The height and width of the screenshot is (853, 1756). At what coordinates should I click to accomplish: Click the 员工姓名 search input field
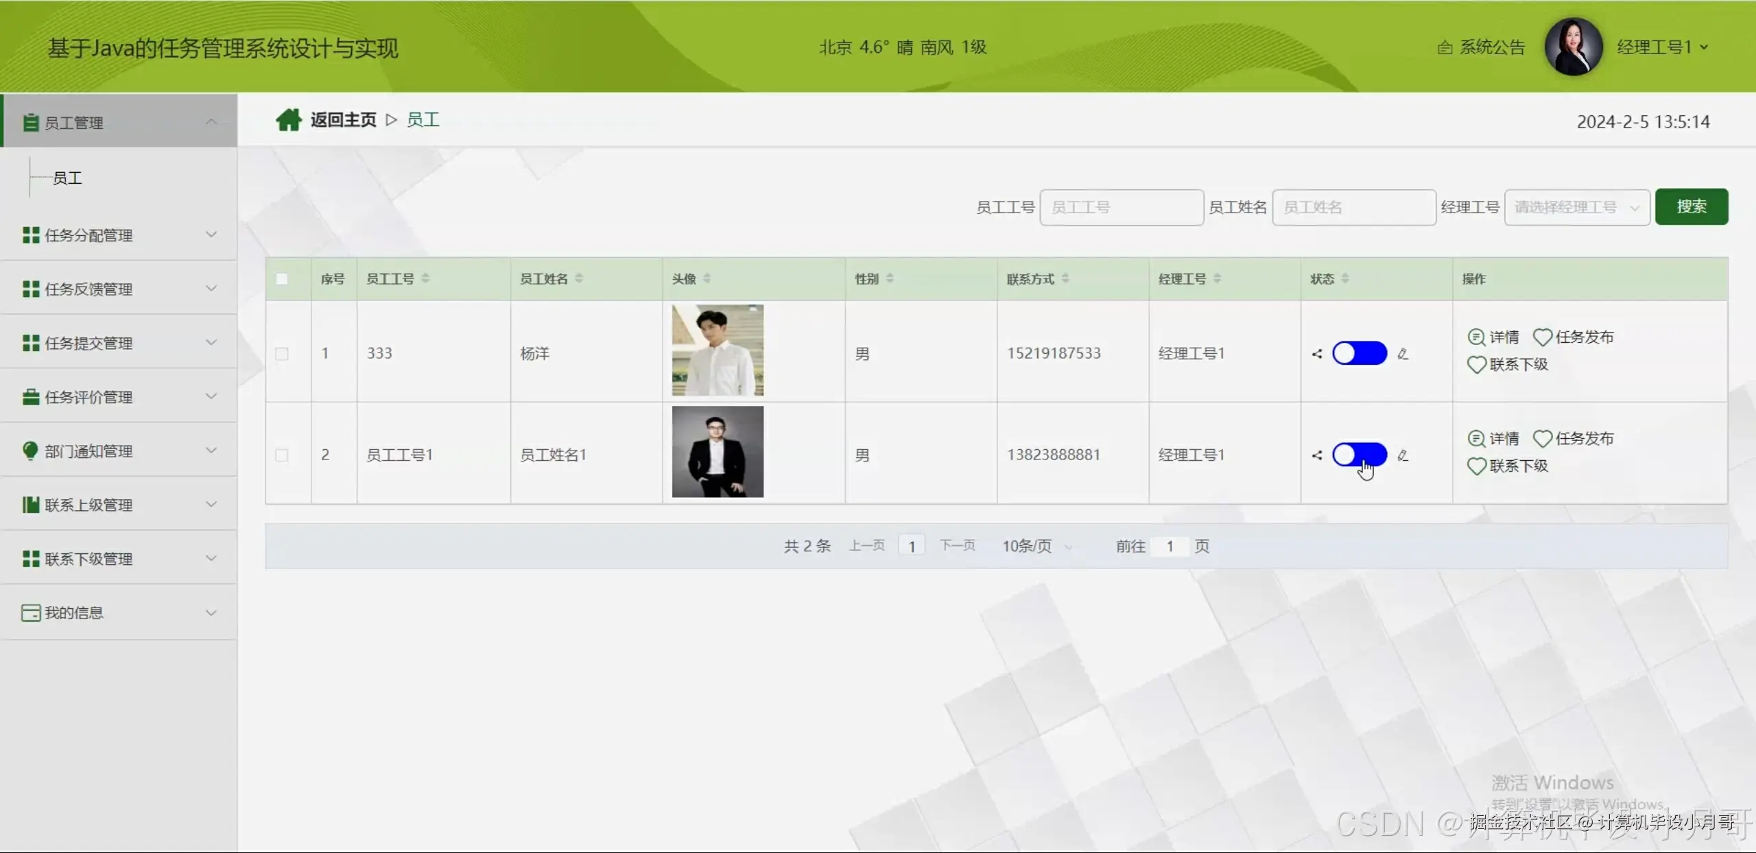point(1353,207)
